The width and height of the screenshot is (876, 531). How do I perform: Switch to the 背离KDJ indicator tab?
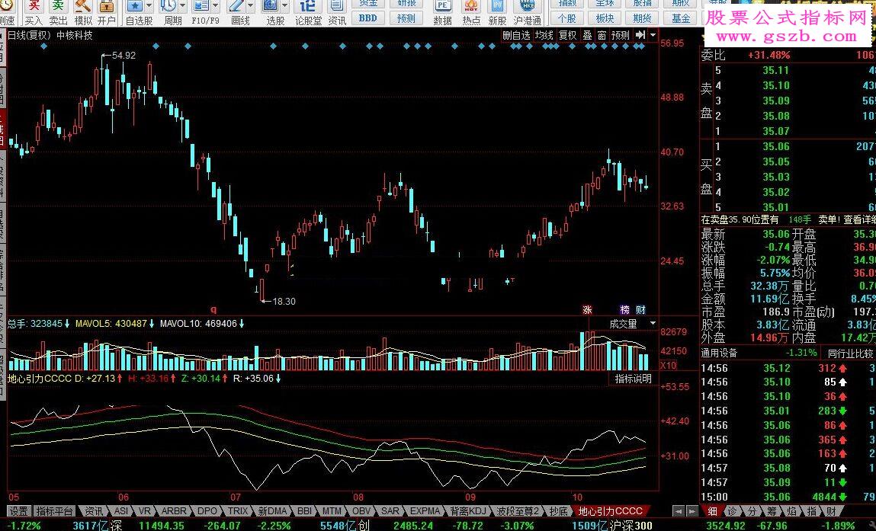coord(467,511)
